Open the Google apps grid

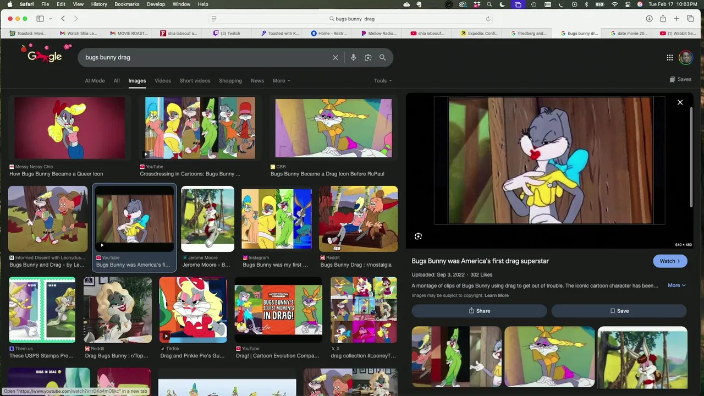(670, 57)
